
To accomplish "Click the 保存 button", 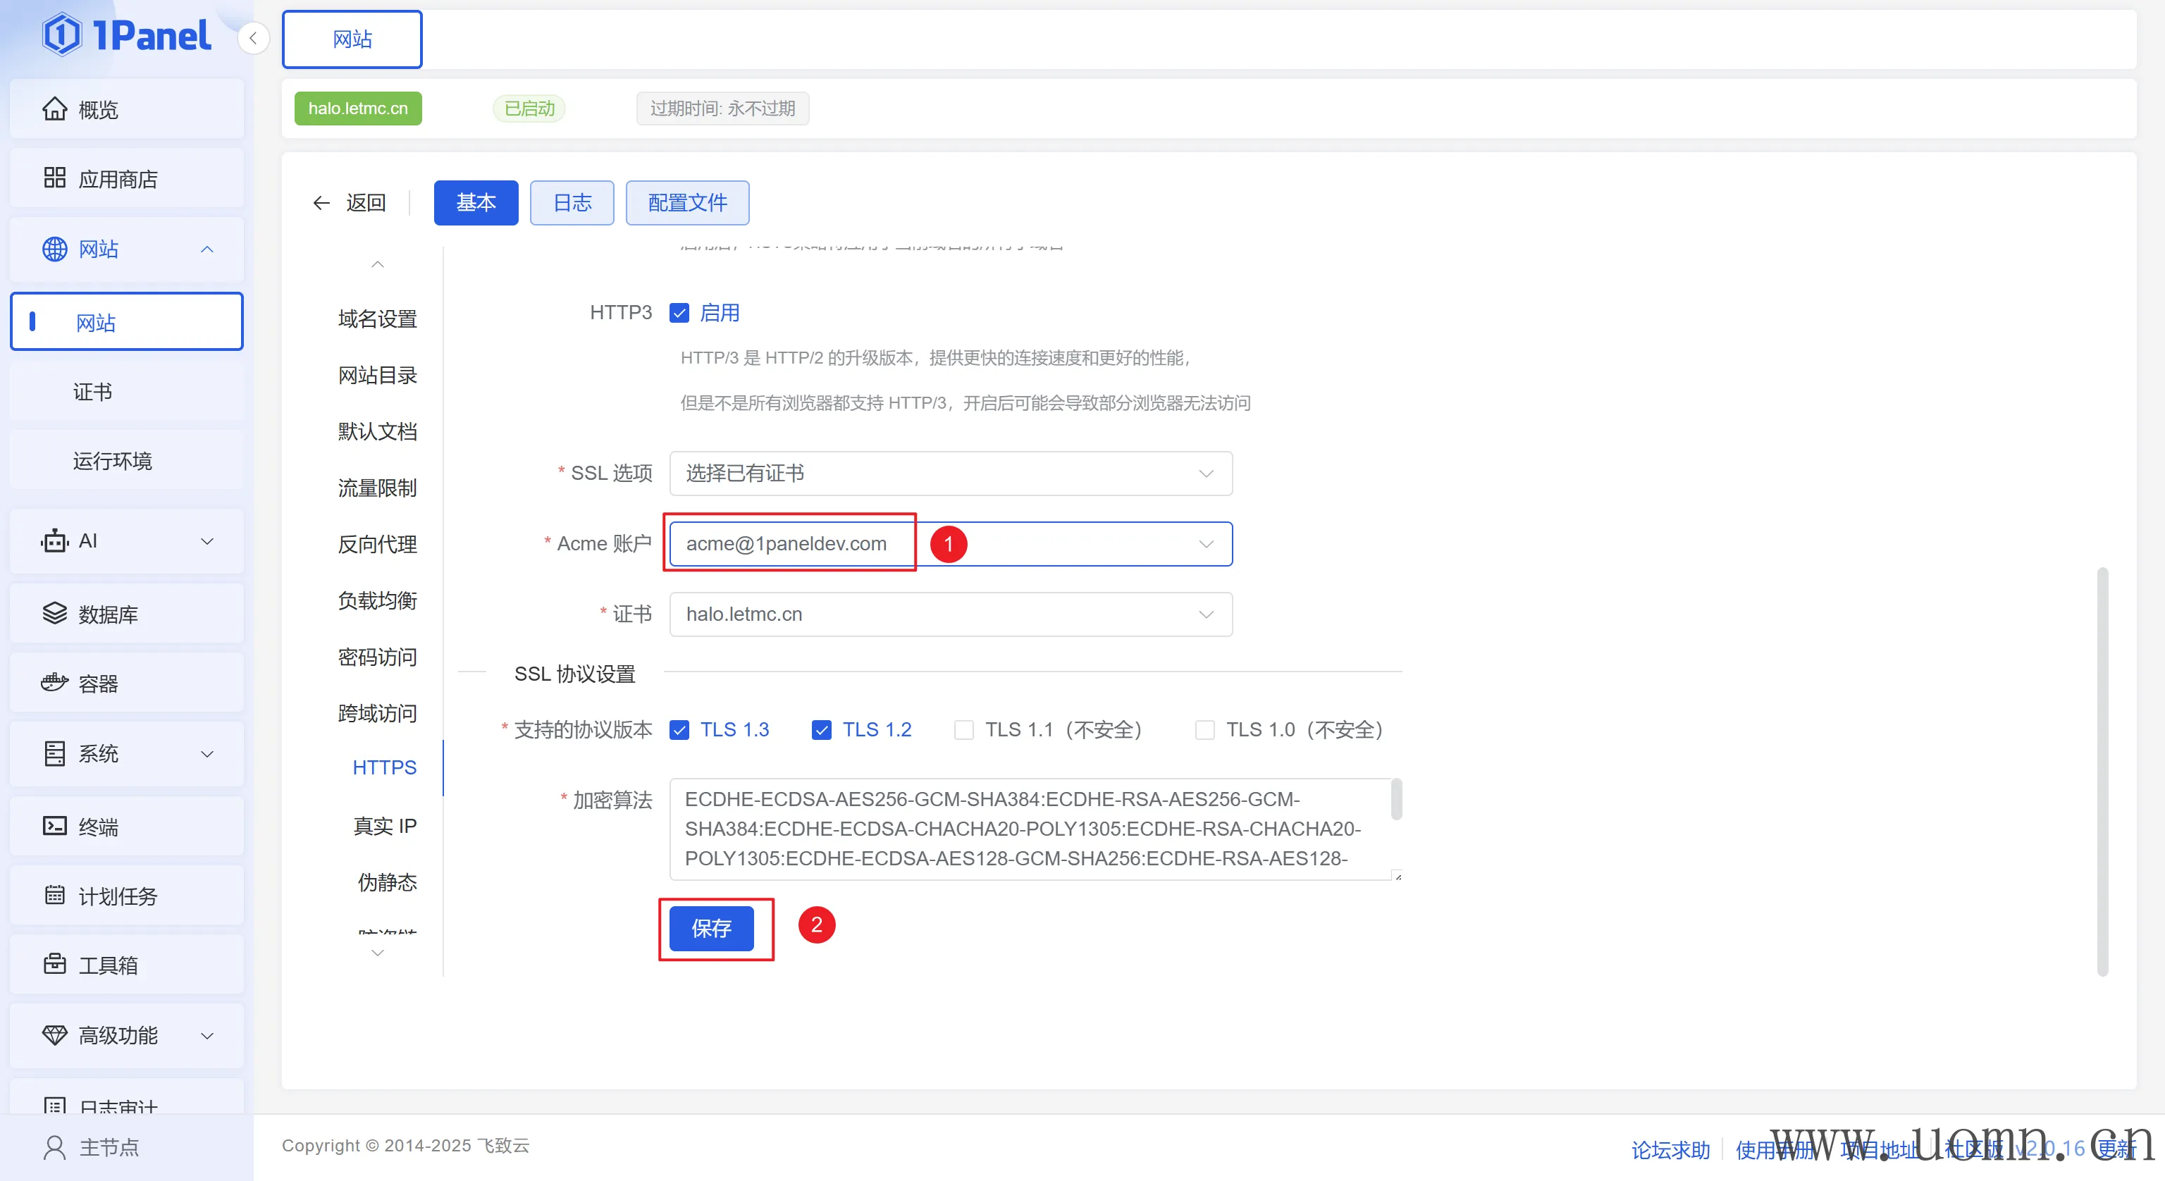I will 711,928.
